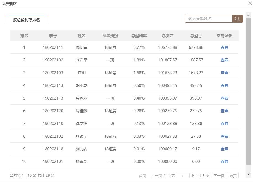
Task: Open 查看 link for 胡小龙
Action: coord(224,85)
